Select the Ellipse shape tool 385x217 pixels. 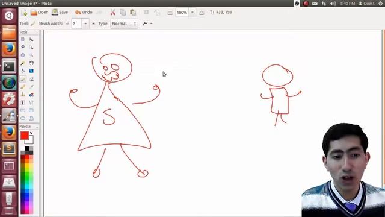(x=23, y=118)
